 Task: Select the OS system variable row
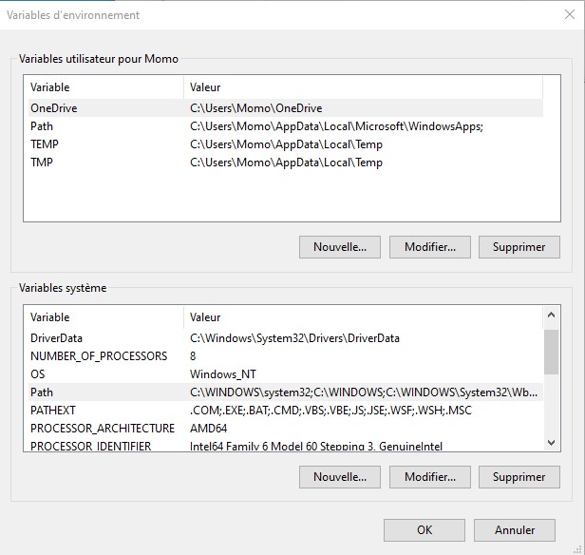pos(38,374)
